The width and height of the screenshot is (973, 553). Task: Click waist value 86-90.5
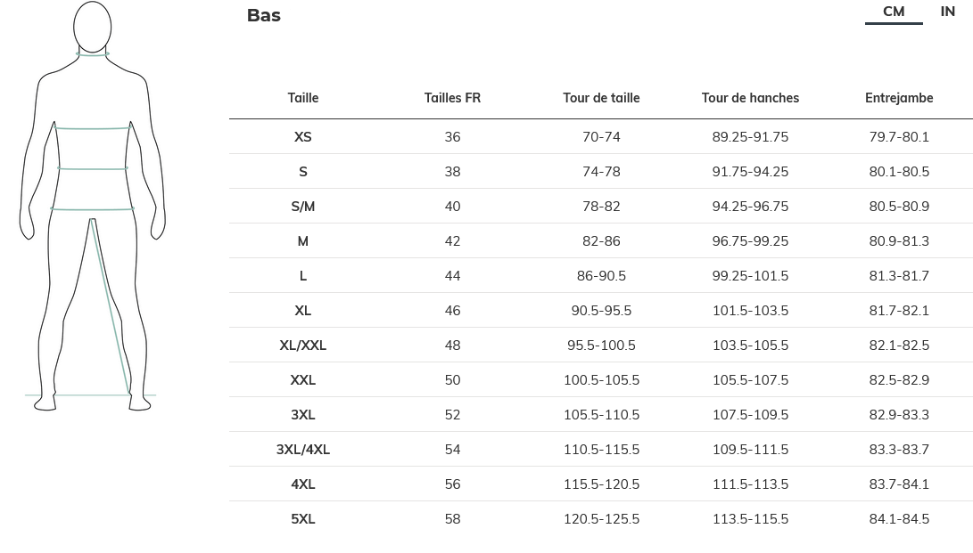(601, 276)
